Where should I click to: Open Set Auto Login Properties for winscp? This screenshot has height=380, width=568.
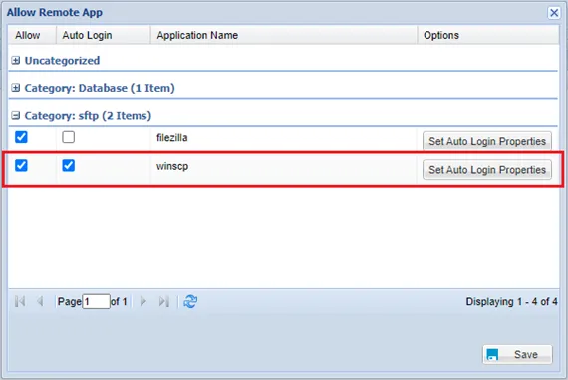click(487, 169)
